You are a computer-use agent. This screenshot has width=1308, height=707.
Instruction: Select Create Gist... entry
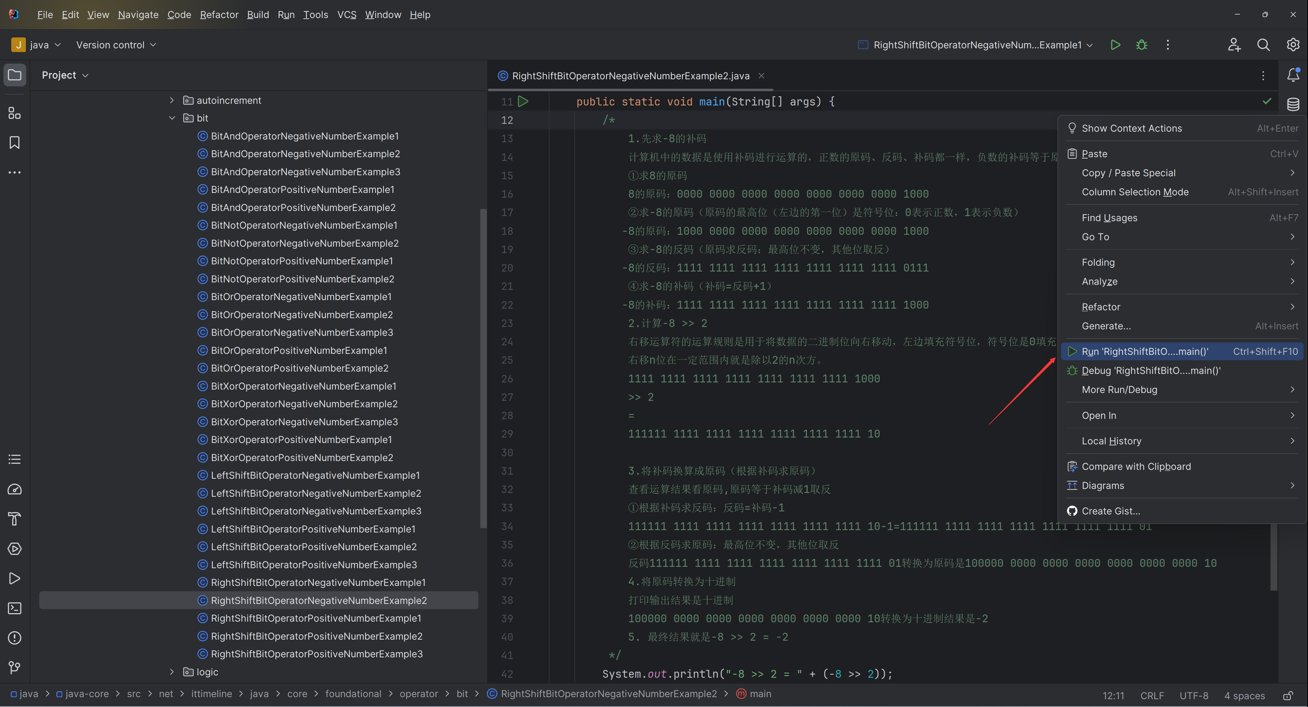click(x=1183, y=511)
